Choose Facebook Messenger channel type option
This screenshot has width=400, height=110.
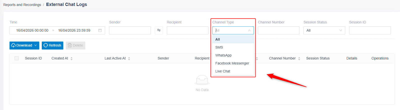[x=233, y=63]
